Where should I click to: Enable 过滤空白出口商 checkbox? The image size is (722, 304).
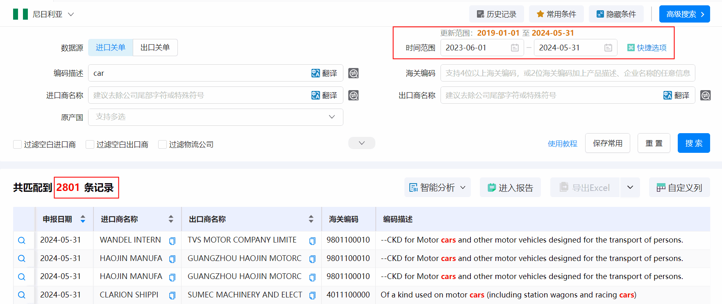(x=90, y=145)
